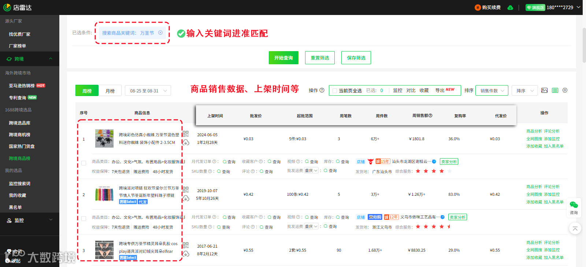Image resolution: width=586 pixels, height=267 pixels.
Task: Select checkbox for necklace product row
Action: click(x=84, y=218)
